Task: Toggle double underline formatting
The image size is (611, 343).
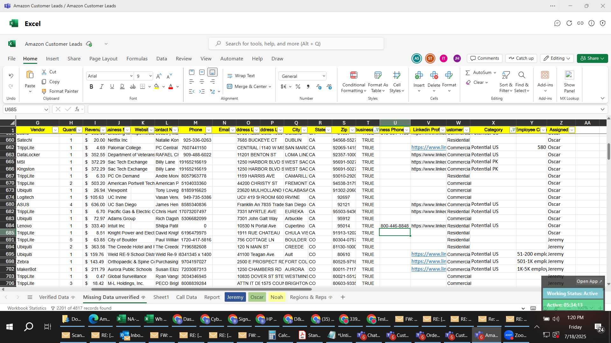Action: [x=122, y=86]
